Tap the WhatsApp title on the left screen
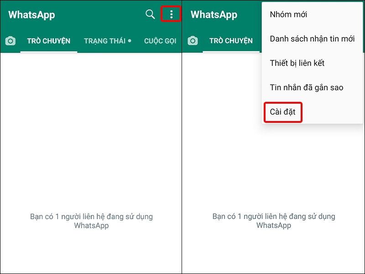Image resolution: width=365 pixels, height=274 pixels. 31,14
